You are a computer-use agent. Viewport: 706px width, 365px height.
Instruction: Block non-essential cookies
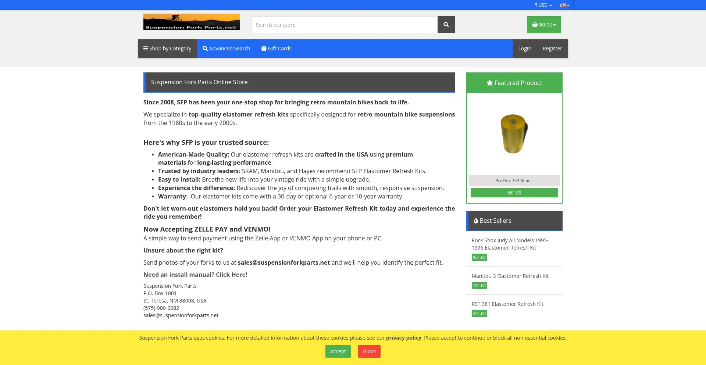tap(369, 351)
